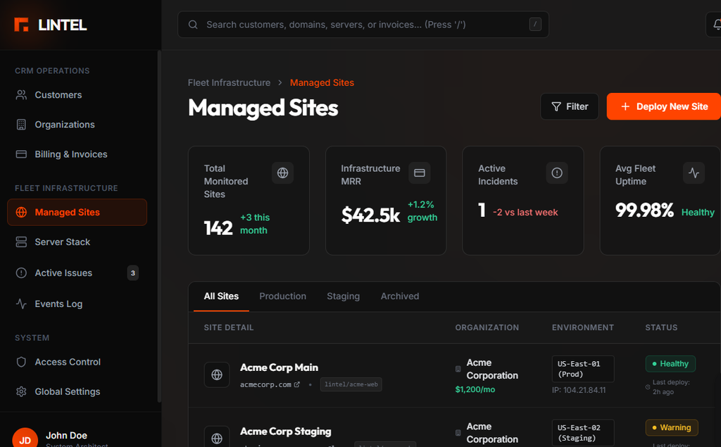
Task: Open Customers in the sidebar
Action: (77, 95)
